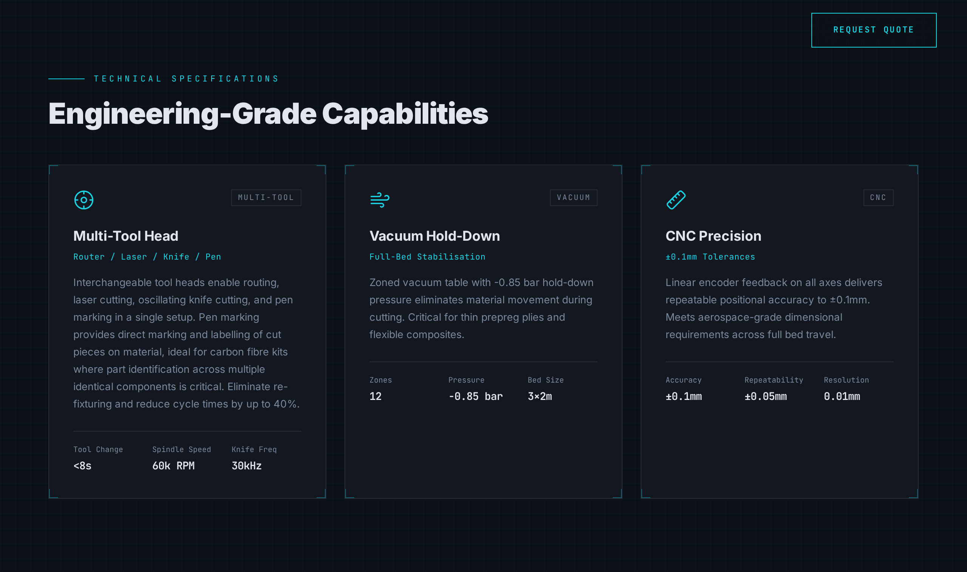
Task: Click the '±0.05mm' Repeatability value
Action: click(765, 396)
